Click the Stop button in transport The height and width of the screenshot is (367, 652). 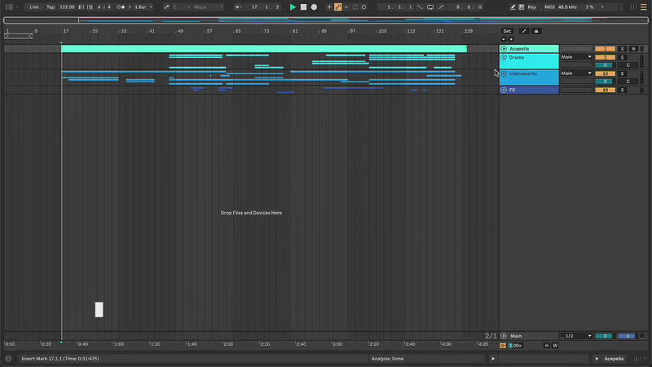tap(303, 7)
